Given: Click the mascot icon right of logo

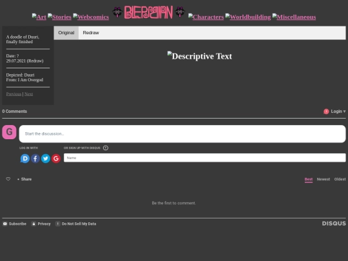Looking at the screenshot, I should pos(180,12).
